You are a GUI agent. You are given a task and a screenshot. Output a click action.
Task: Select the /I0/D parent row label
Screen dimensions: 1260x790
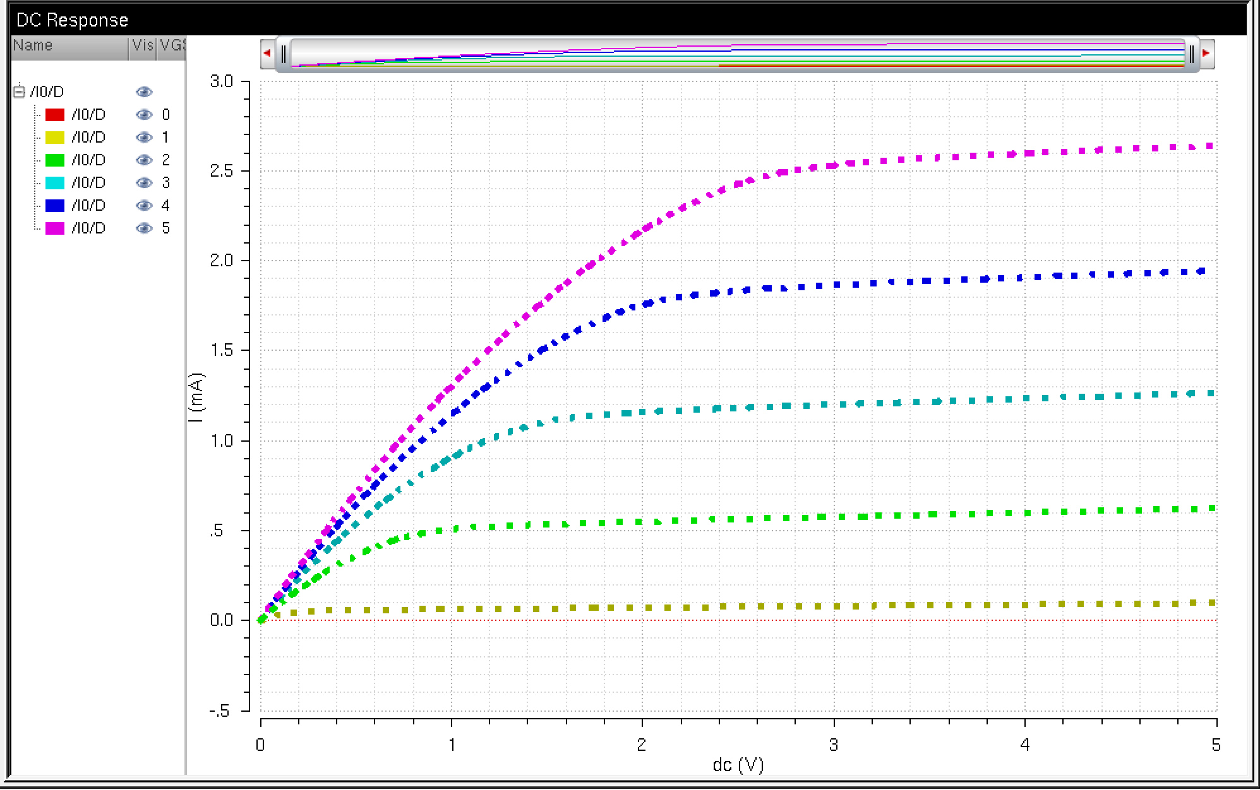click(47, 92)
